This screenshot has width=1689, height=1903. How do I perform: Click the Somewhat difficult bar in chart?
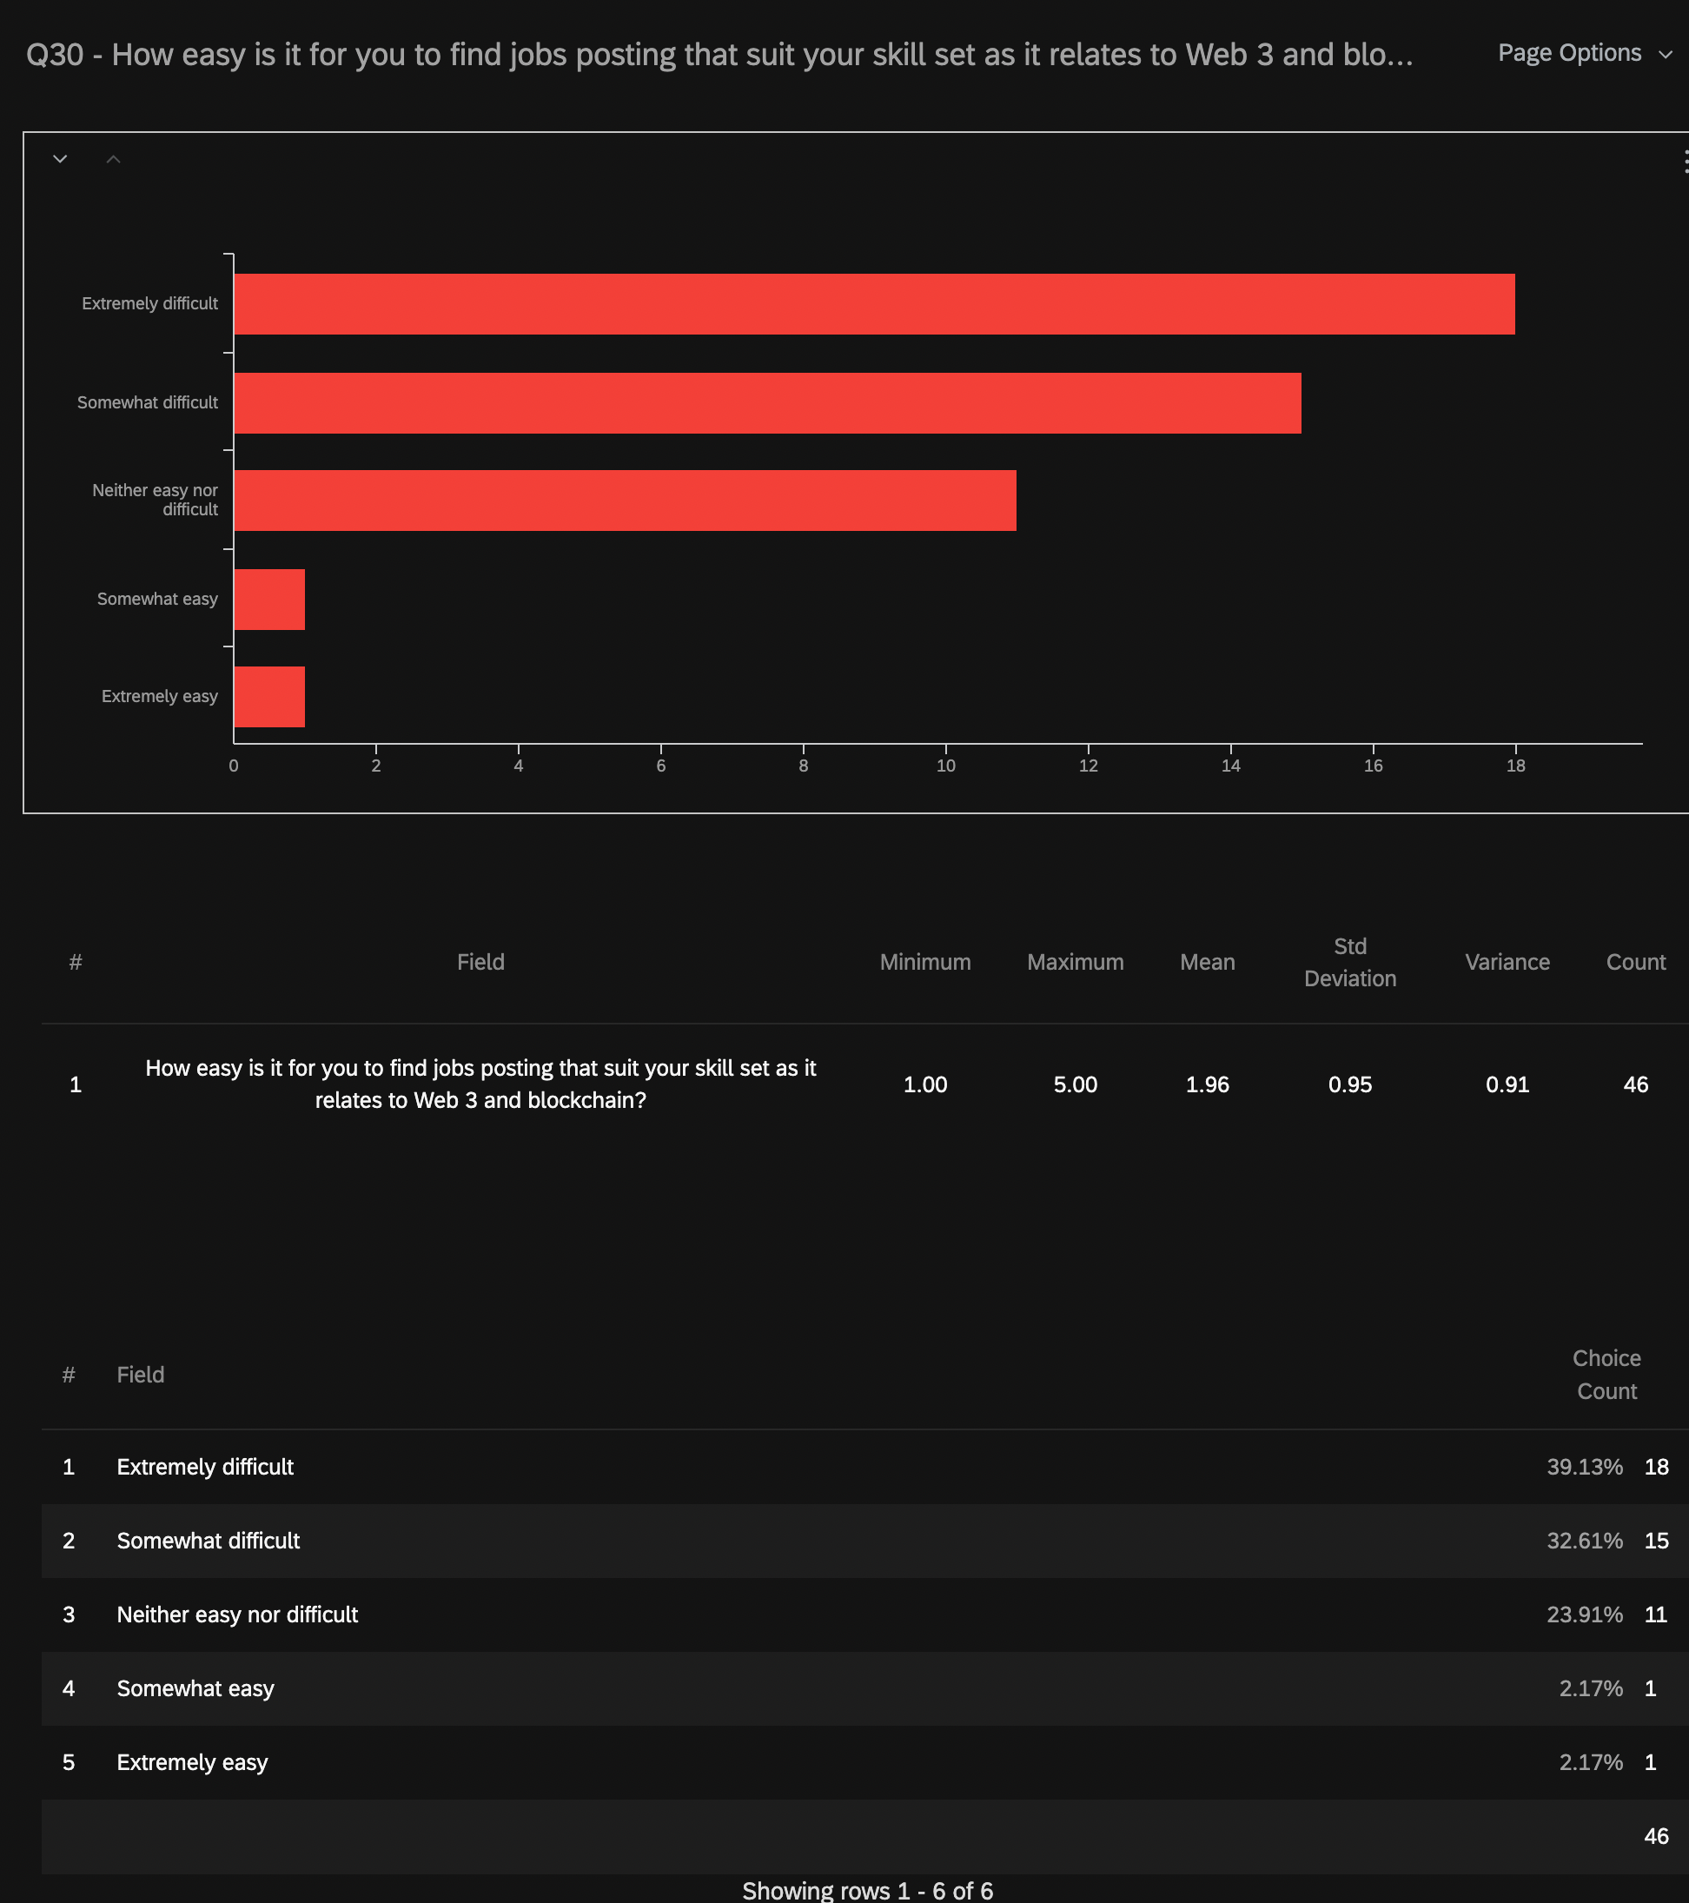767,403
